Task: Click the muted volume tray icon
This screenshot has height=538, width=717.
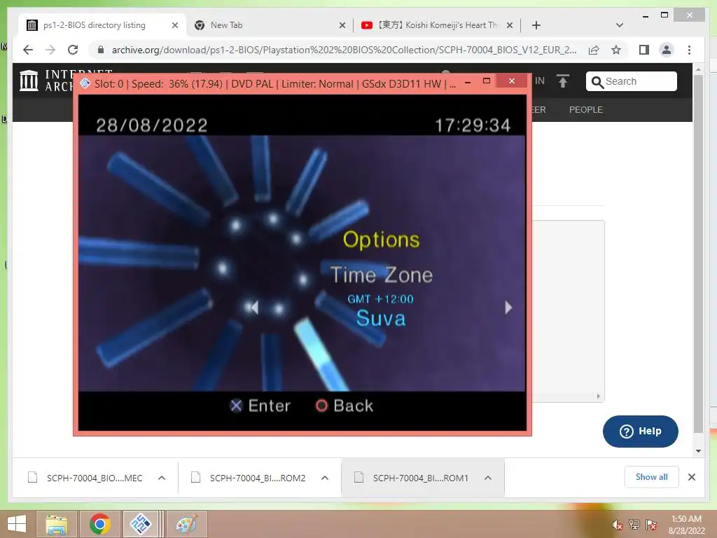Action: click(x=617, y=525)
